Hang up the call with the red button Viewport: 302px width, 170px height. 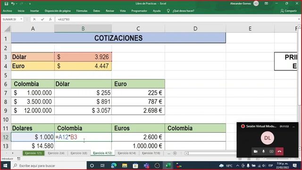click(x=279, y=152)
